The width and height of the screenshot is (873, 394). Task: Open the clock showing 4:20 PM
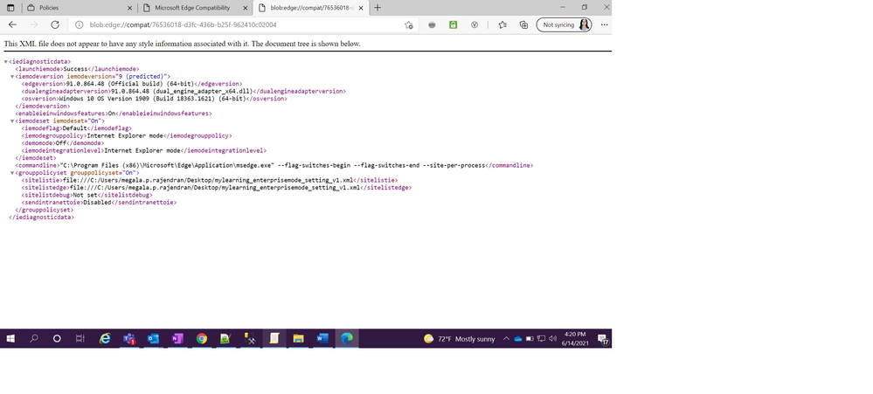point(575,338)
